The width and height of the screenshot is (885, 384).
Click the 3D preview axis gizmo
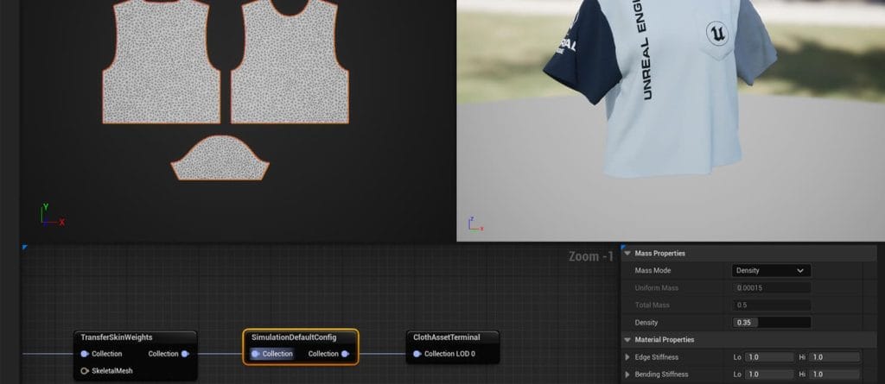pyautogui.click(x=474, y=223)
